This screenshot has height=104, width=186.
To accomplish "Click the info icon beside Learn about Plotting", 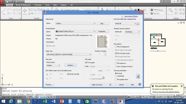I will (122, 16).
